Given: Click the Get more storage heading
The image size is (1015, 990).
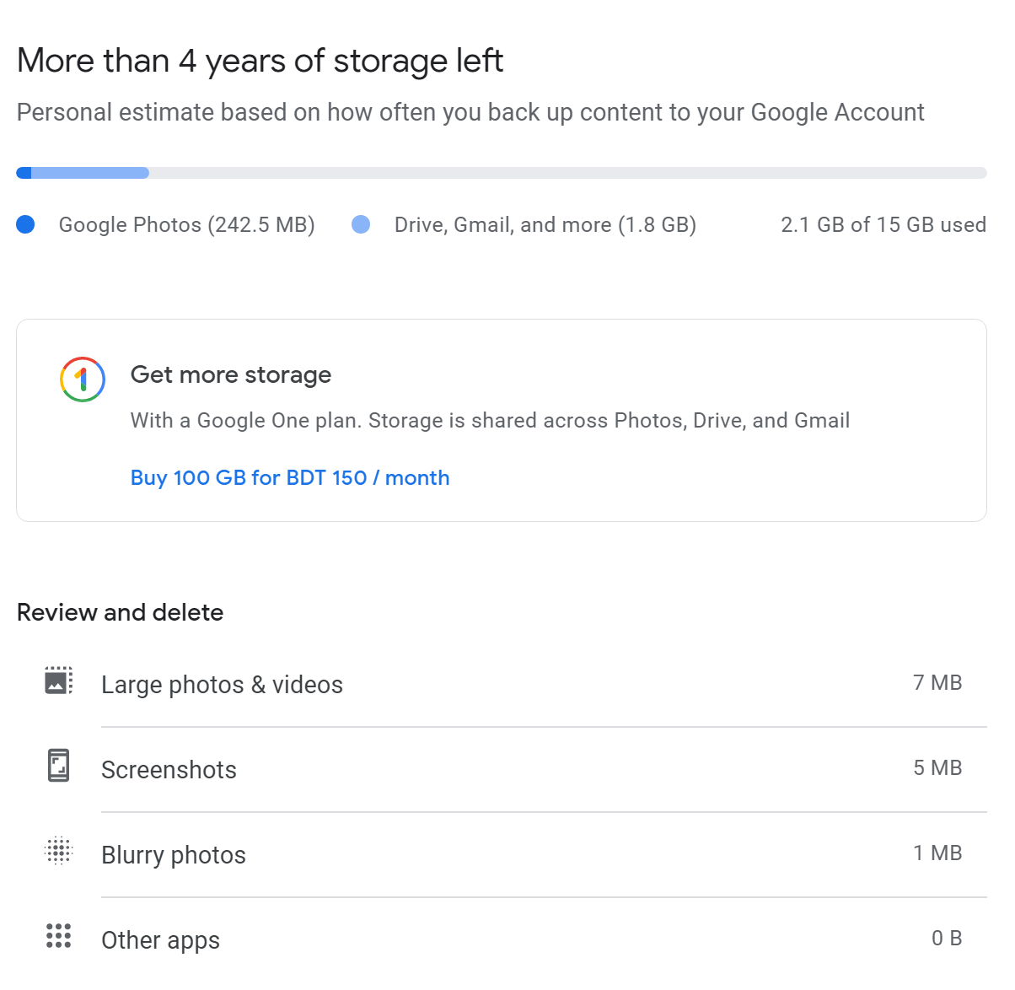Looking at the screenshot, I should (231, 374).
